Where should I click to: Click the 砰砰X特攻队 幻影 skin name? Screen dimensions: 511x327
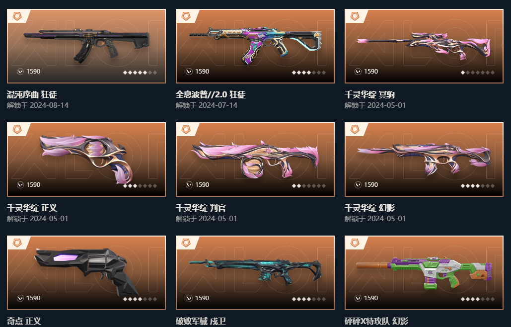(376, 321)
